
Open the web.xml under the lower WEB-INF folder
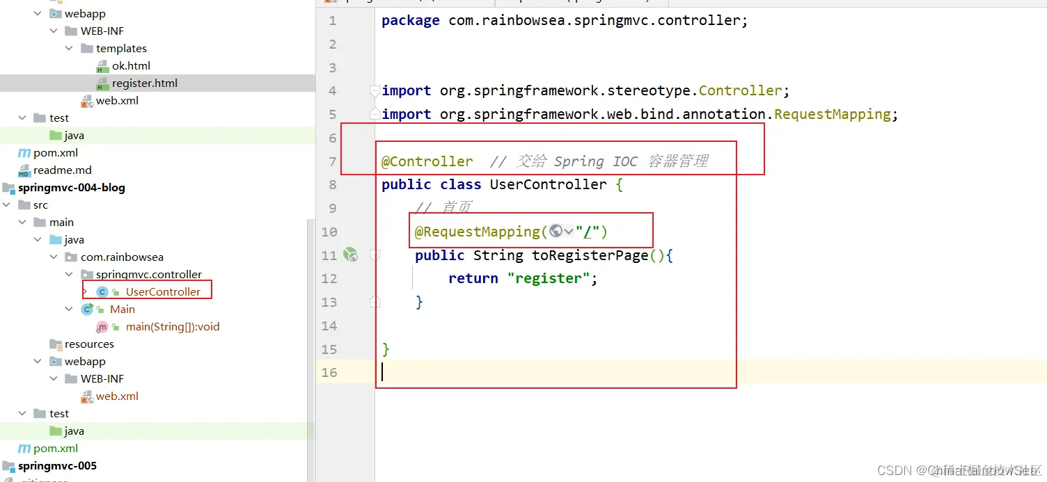click(117, 396)
